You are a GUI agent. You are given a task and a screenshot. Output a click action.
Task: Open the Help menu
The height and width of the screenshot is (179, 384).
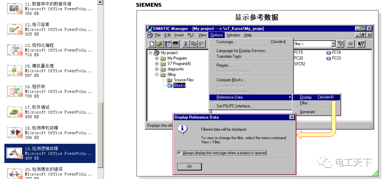248,35
